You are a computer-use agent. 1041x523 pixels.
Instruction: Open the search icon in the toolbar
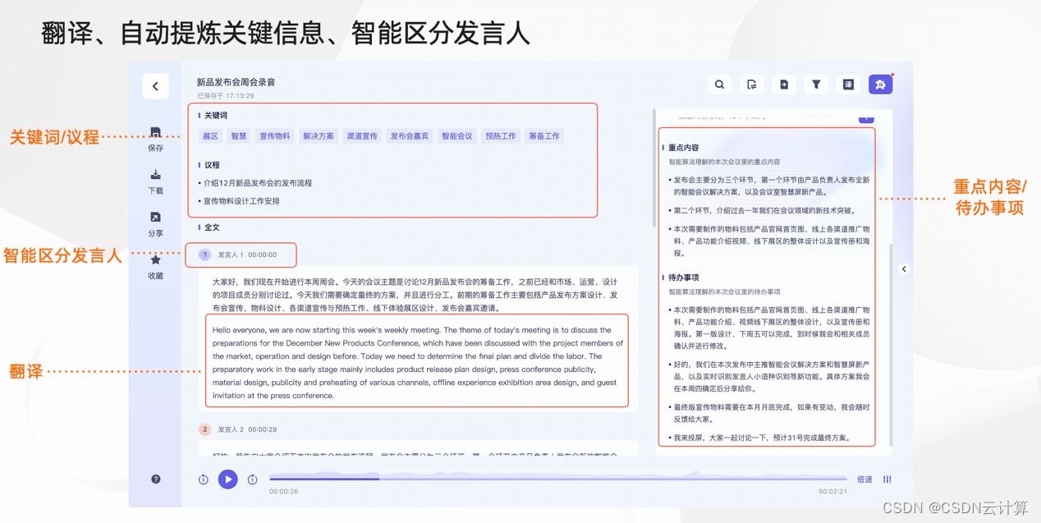pos(719,84)
